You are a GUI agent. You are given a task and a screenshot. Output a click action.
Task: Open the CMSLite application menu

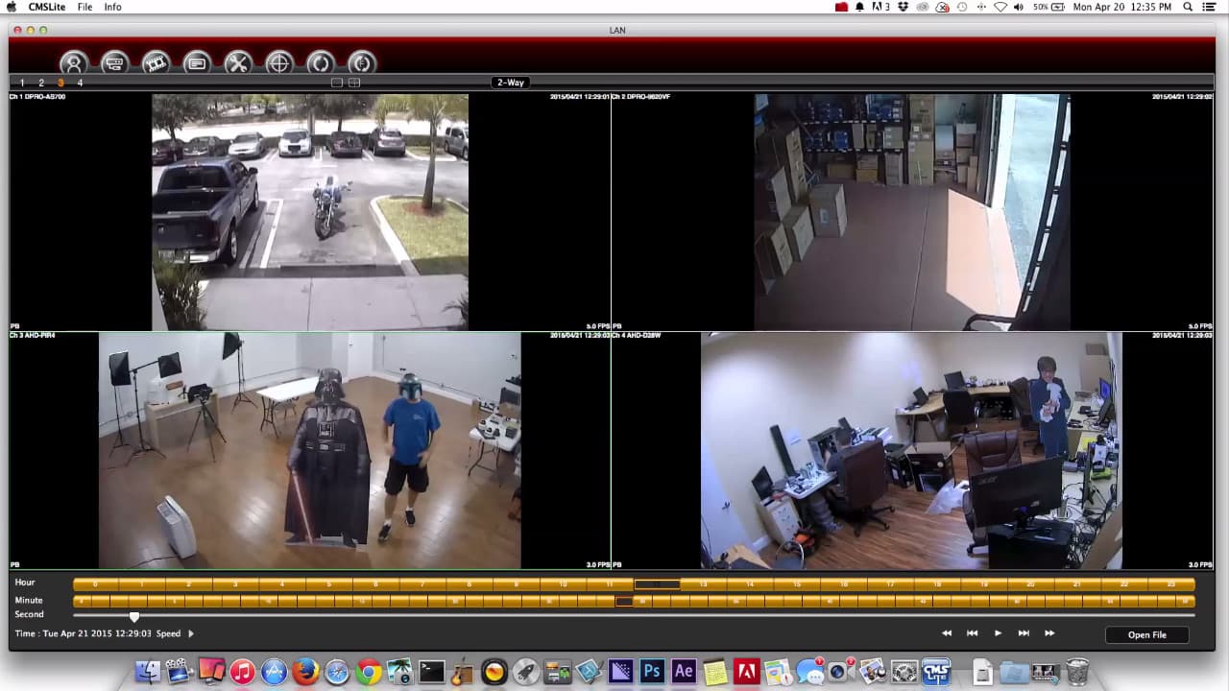47,7
